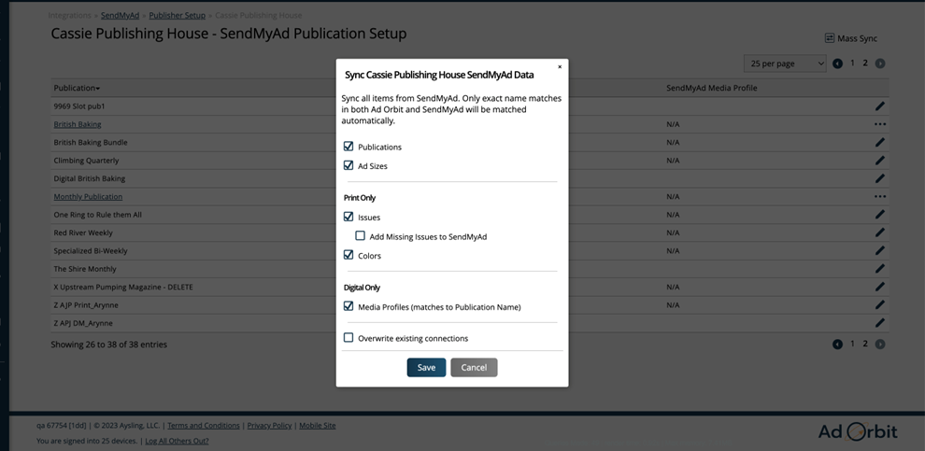The image size is (925, 451).
Task: Open Publisher Setup breadcrumb link
Action: tap(177, 16)
